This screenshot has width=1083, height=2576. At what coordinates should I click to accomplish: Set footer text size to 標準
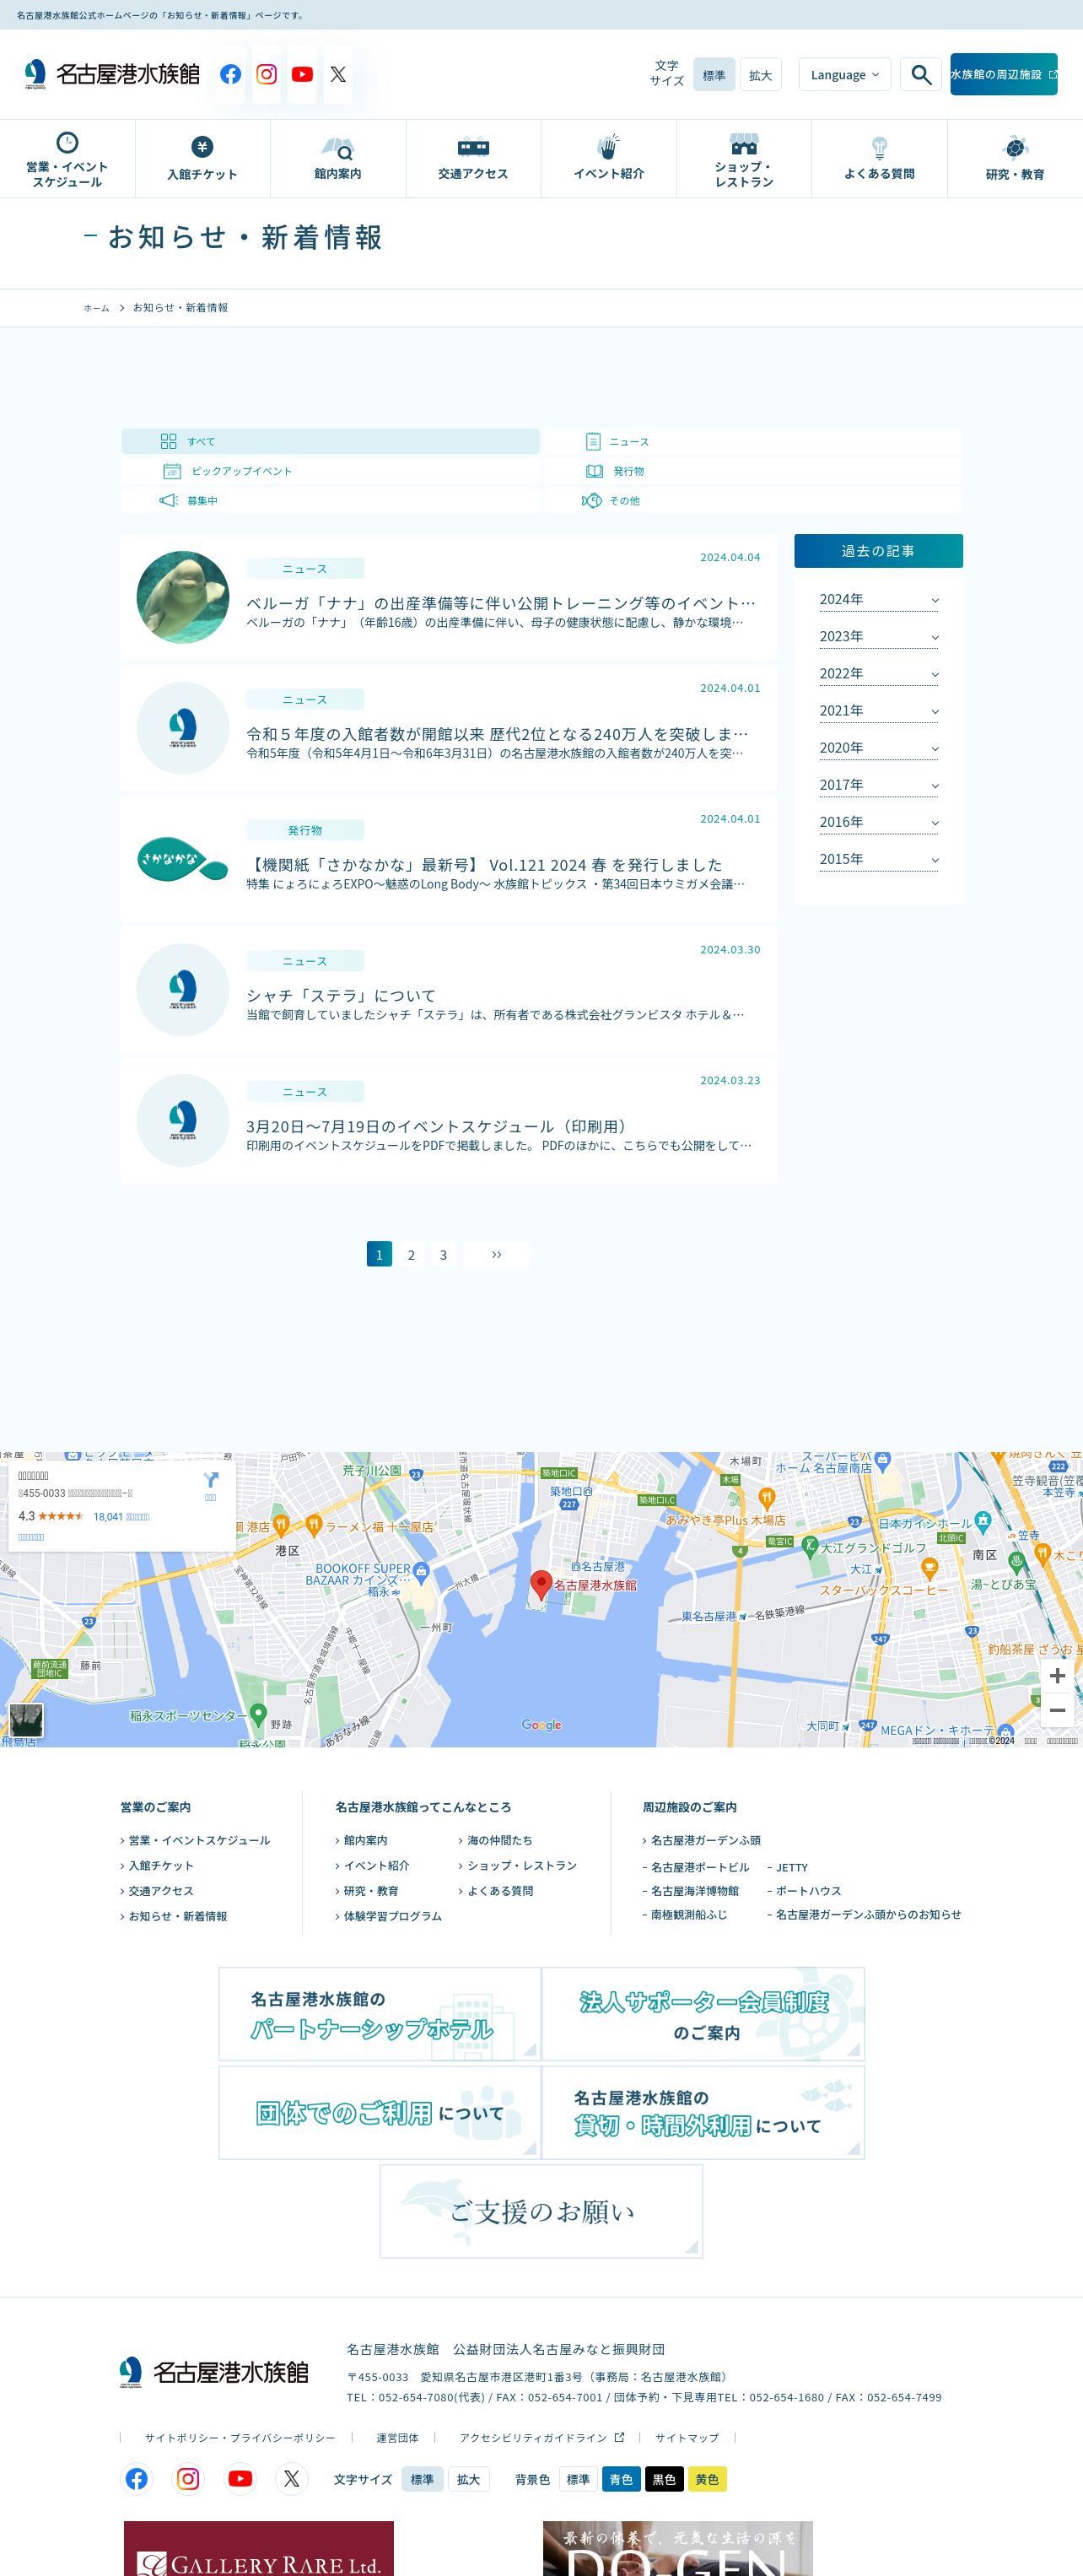[x=422, y=2479]
